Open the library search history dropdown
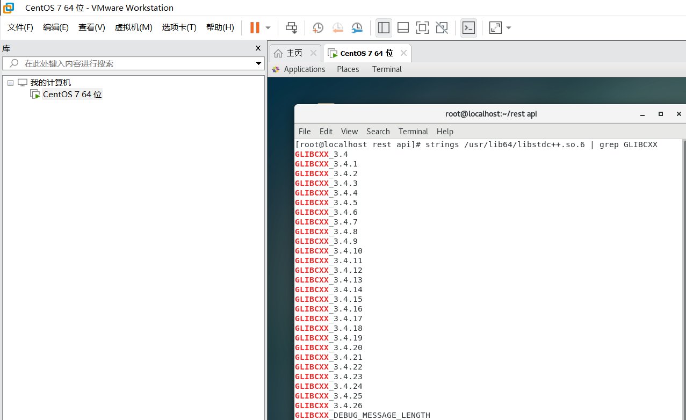 pyautogui.click(x=258, y=63)
